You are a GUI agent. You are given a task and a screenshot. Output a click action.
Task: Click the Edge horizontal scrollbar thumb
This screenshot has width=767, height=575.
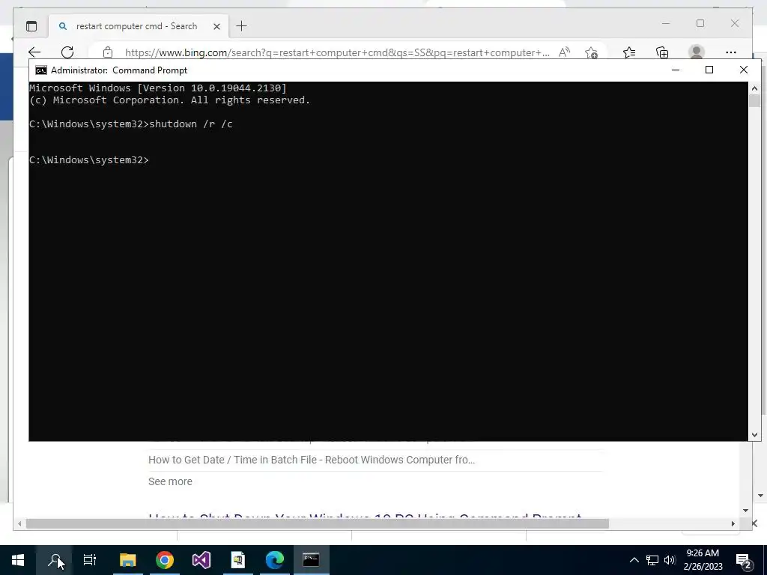click(317, 523)
